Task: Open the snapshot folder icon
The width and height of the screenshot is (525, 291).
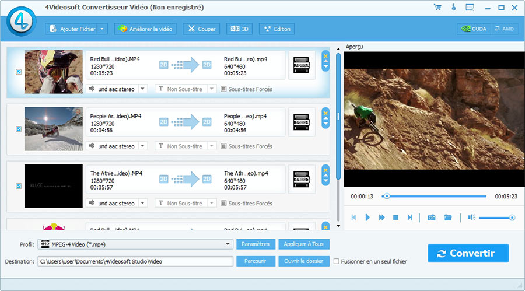Action: (448, 218)
